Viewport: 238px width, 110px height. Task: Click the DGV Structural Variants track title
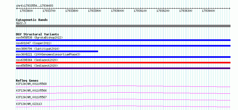37,34
